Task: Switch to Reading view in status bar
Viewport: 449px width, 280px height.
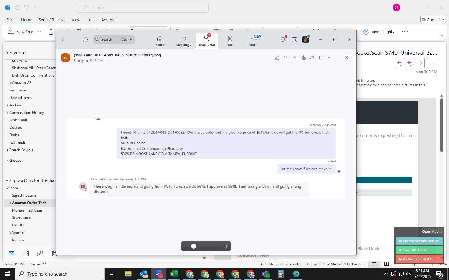Action: 387,264
